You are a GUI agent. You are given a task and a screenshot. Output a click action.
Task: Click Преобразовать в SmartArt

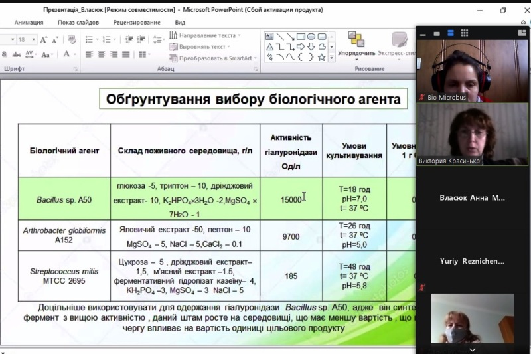pos(213,58)
